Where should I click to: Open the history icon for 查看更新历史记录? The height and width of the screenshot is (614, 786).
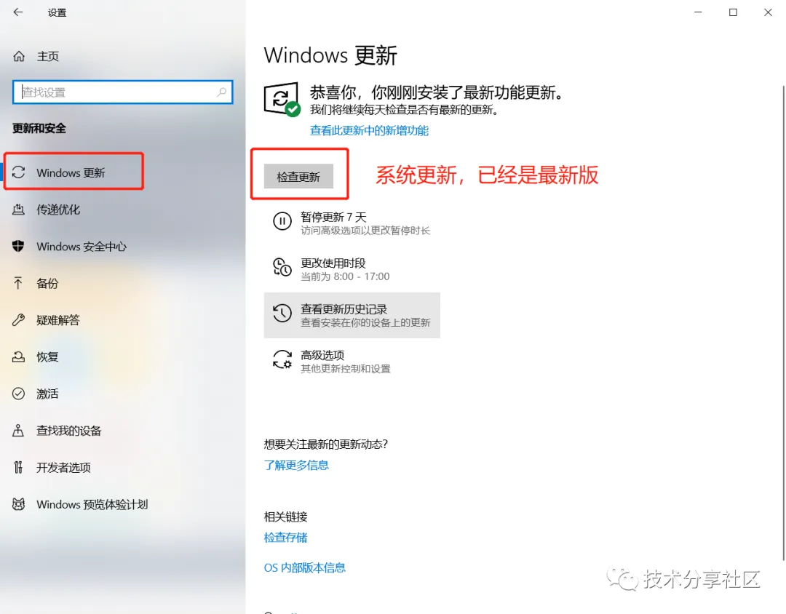pyautogui.click(x=282, y=314)
